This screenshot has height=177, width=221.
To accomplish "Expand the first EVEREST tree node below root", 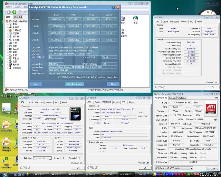I will coord(7,24).
